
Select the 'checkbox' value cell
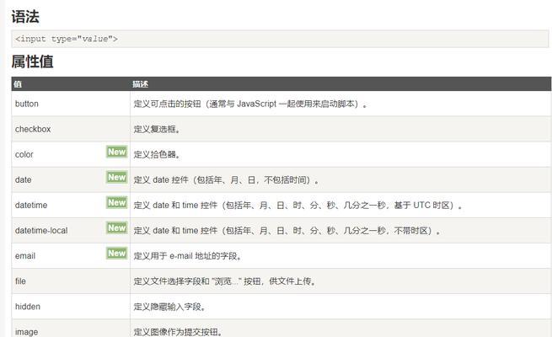pyautogui.click(x=71, y=129)
